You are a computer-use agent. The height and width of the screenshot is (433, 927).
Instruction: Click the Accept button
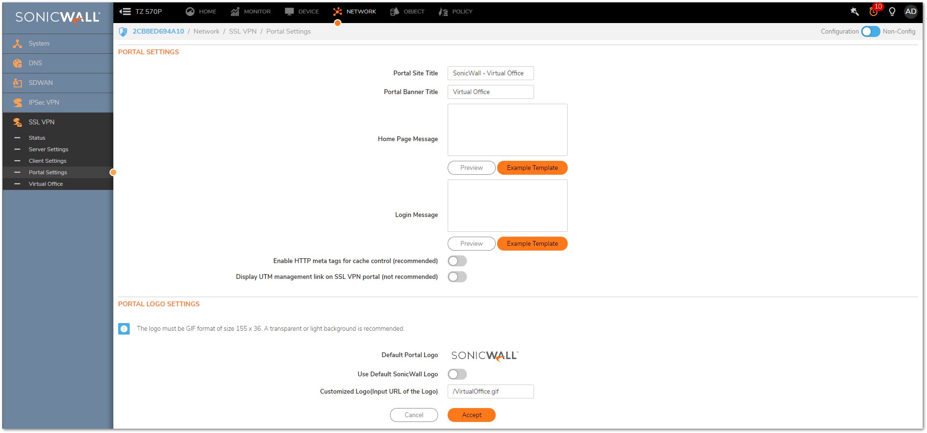[x=471, y=415]
